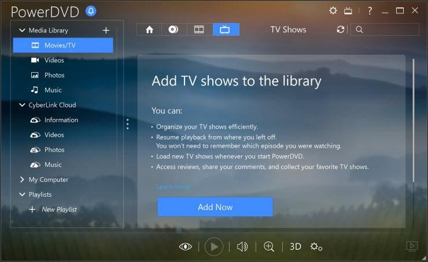
Task: Click the content panel vertical scrollbar
Action: click(414, 121)
